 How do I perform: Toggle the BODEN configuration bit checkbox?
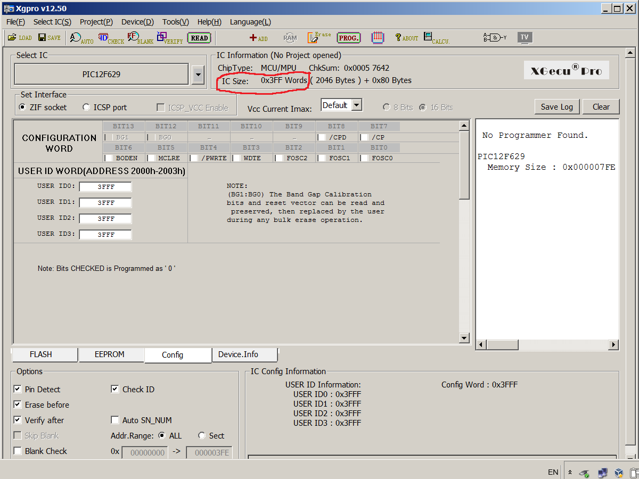[109, 158]
